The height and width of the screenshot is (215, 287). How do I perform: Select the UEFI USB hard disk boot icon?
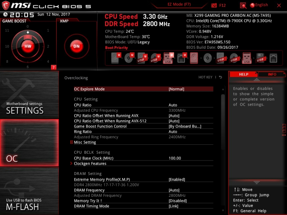click(142, 58)
